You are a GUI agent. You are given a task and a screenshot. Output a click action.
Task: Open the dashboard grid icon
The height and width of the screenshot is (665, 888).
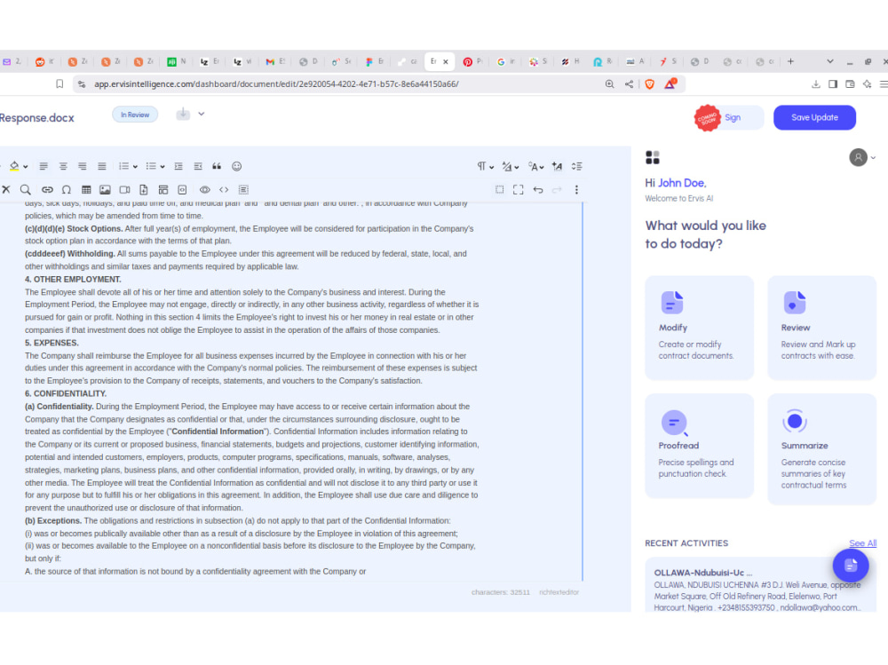pyautogui.click(x=653, y=157)
